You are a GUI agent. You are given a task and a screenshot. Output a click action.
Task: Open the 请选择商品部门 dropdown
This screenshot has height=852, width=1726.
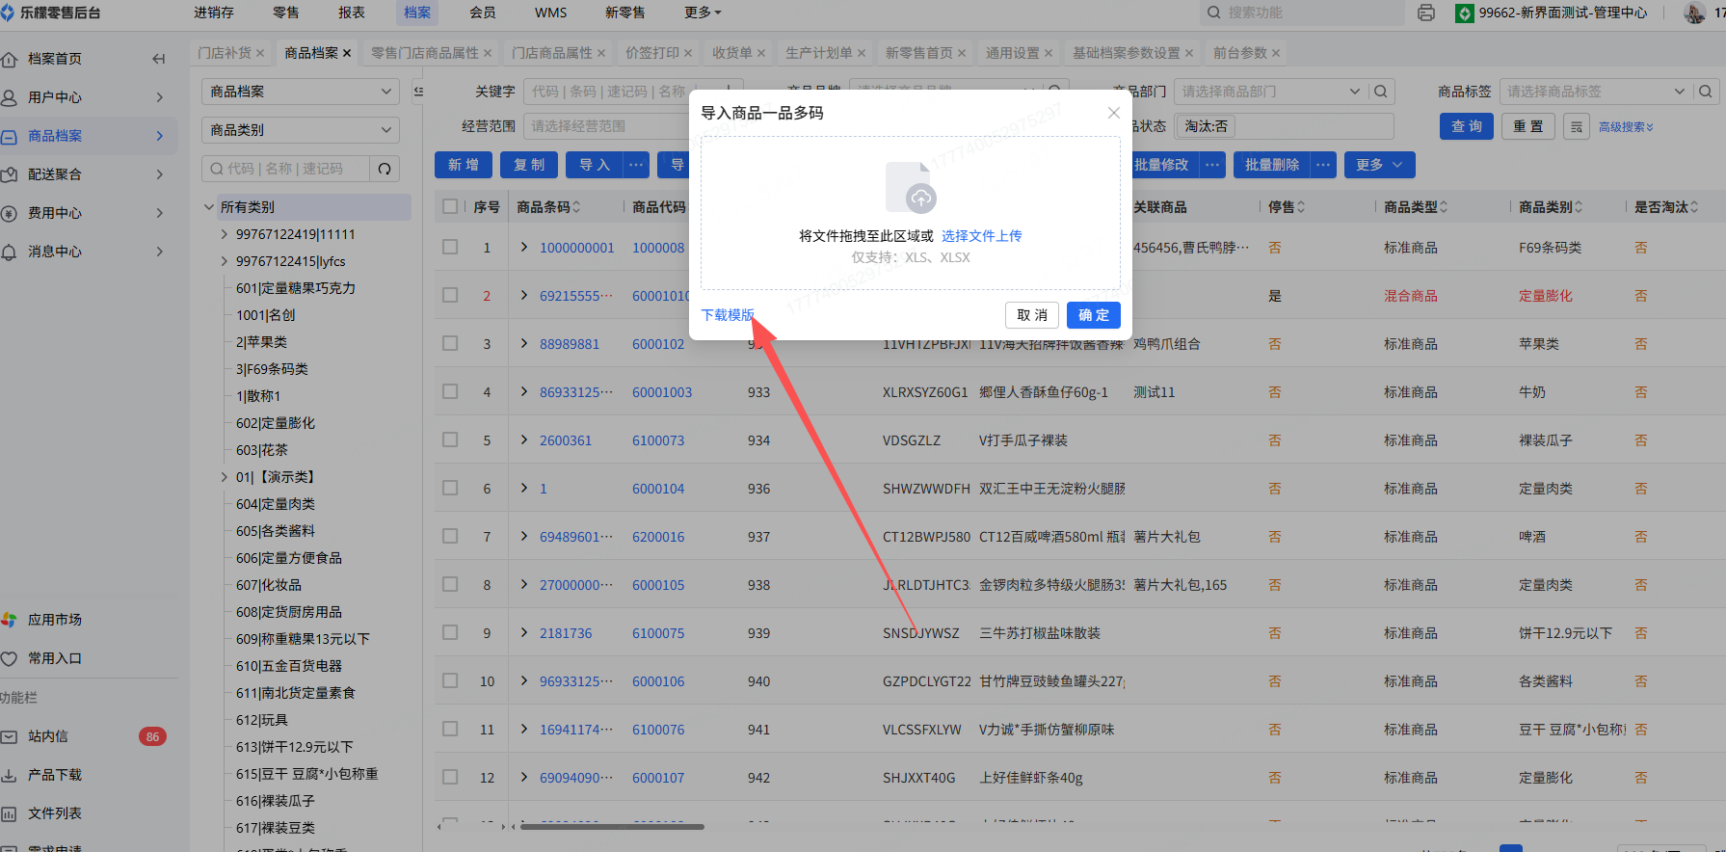[1270, 92]
